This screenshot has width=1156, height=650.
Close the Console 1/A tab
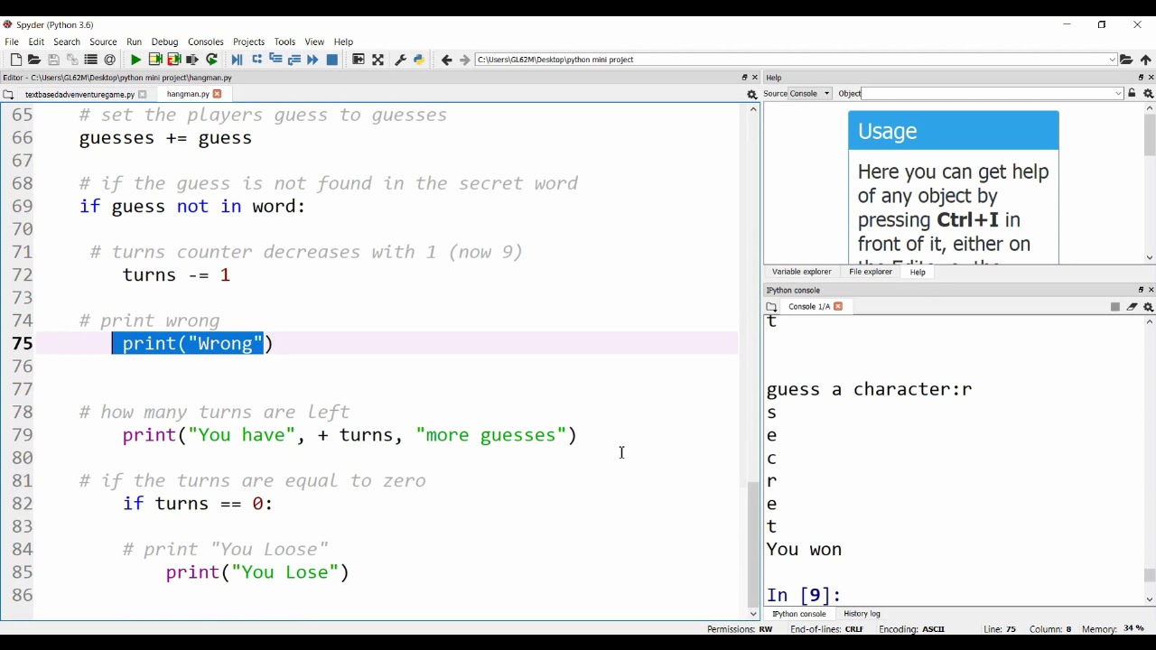pos(838,307)
